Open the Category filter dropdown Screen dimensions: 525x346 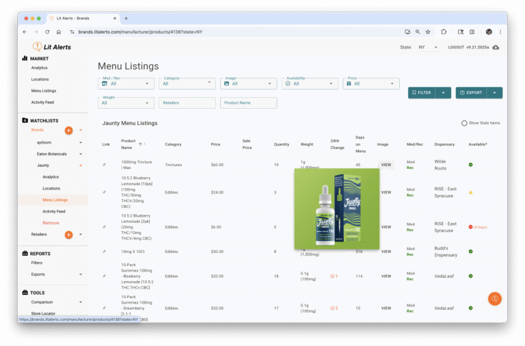[x=187, y=83]
